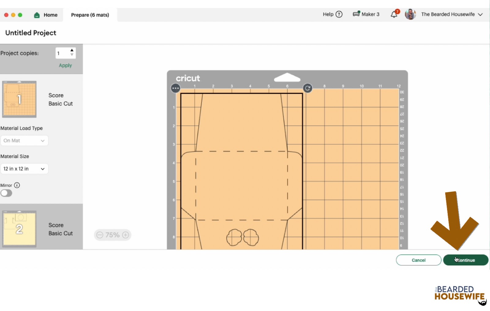Toggle the Mirror switch

click(x=6, y=193)
